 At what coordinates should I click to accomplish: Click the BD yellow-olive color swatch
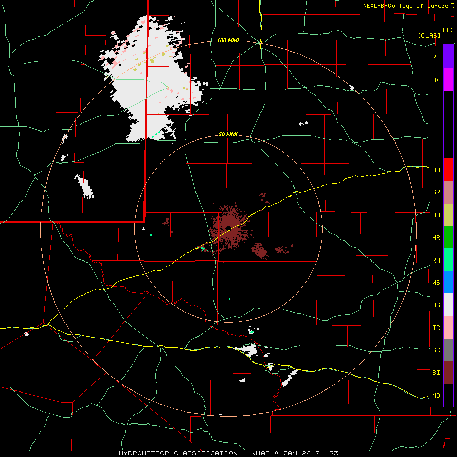[448, 215]
